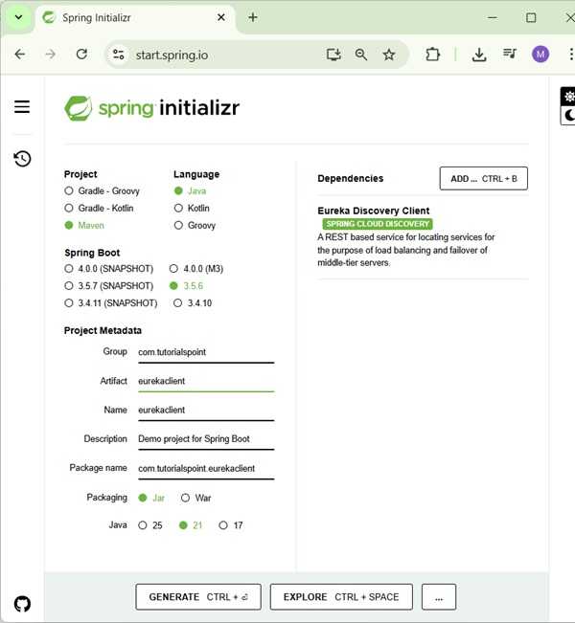Choose Java as the language

coord(190,190)
